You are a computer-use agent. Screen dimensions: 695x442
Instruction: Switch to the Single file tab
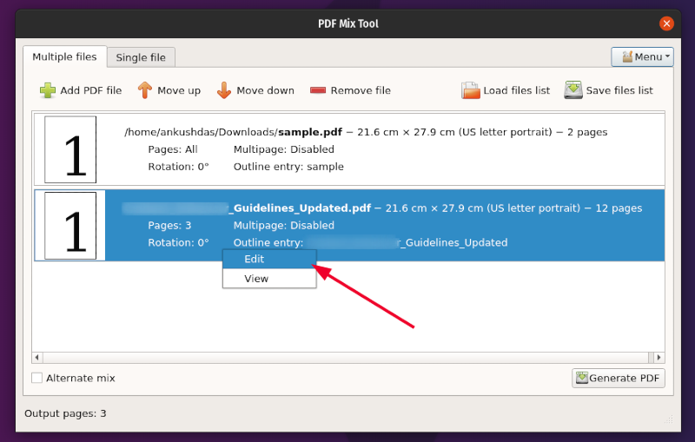click(141, 57)
